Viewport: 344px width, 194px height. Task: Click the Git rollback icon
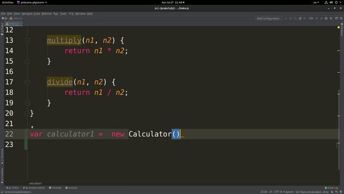331,18
